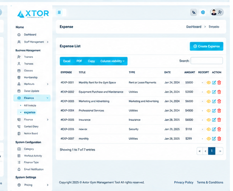The height and width of the screenshot is (191, 233).
Task: Open Column visibility dropdown
Action: [x=112, y=61]
